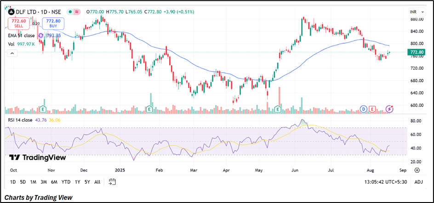This screenshot has height=203, width=434.
Task: Click the DLF company logo icon
Action: (x=11, y=11)
